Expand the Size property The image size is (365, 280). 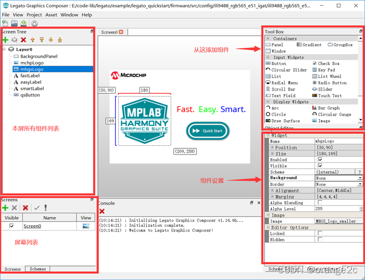[272, 154]
